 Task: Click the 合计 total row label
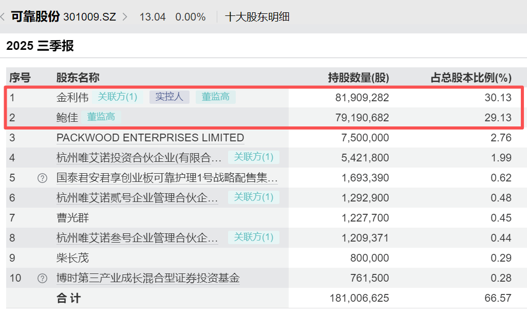(68, 298)
